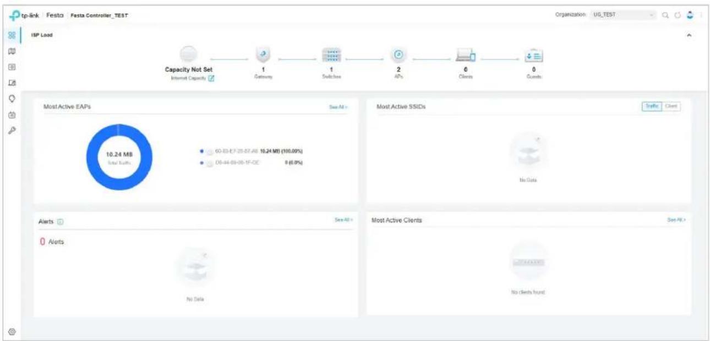Open the Clients icon in sidebar
The image size is (710, 341).
coord(11,82)
